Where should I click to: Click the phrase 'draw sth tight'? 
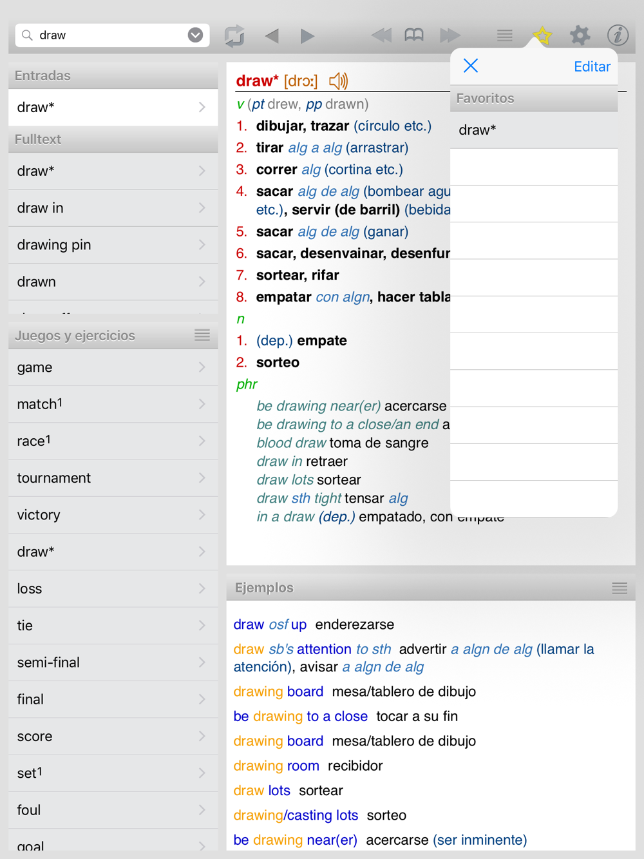coord(299,498)
